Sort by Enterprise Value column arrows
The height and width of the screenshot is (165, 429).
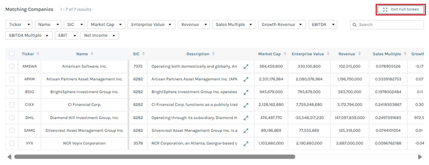(x=328, y=54)
